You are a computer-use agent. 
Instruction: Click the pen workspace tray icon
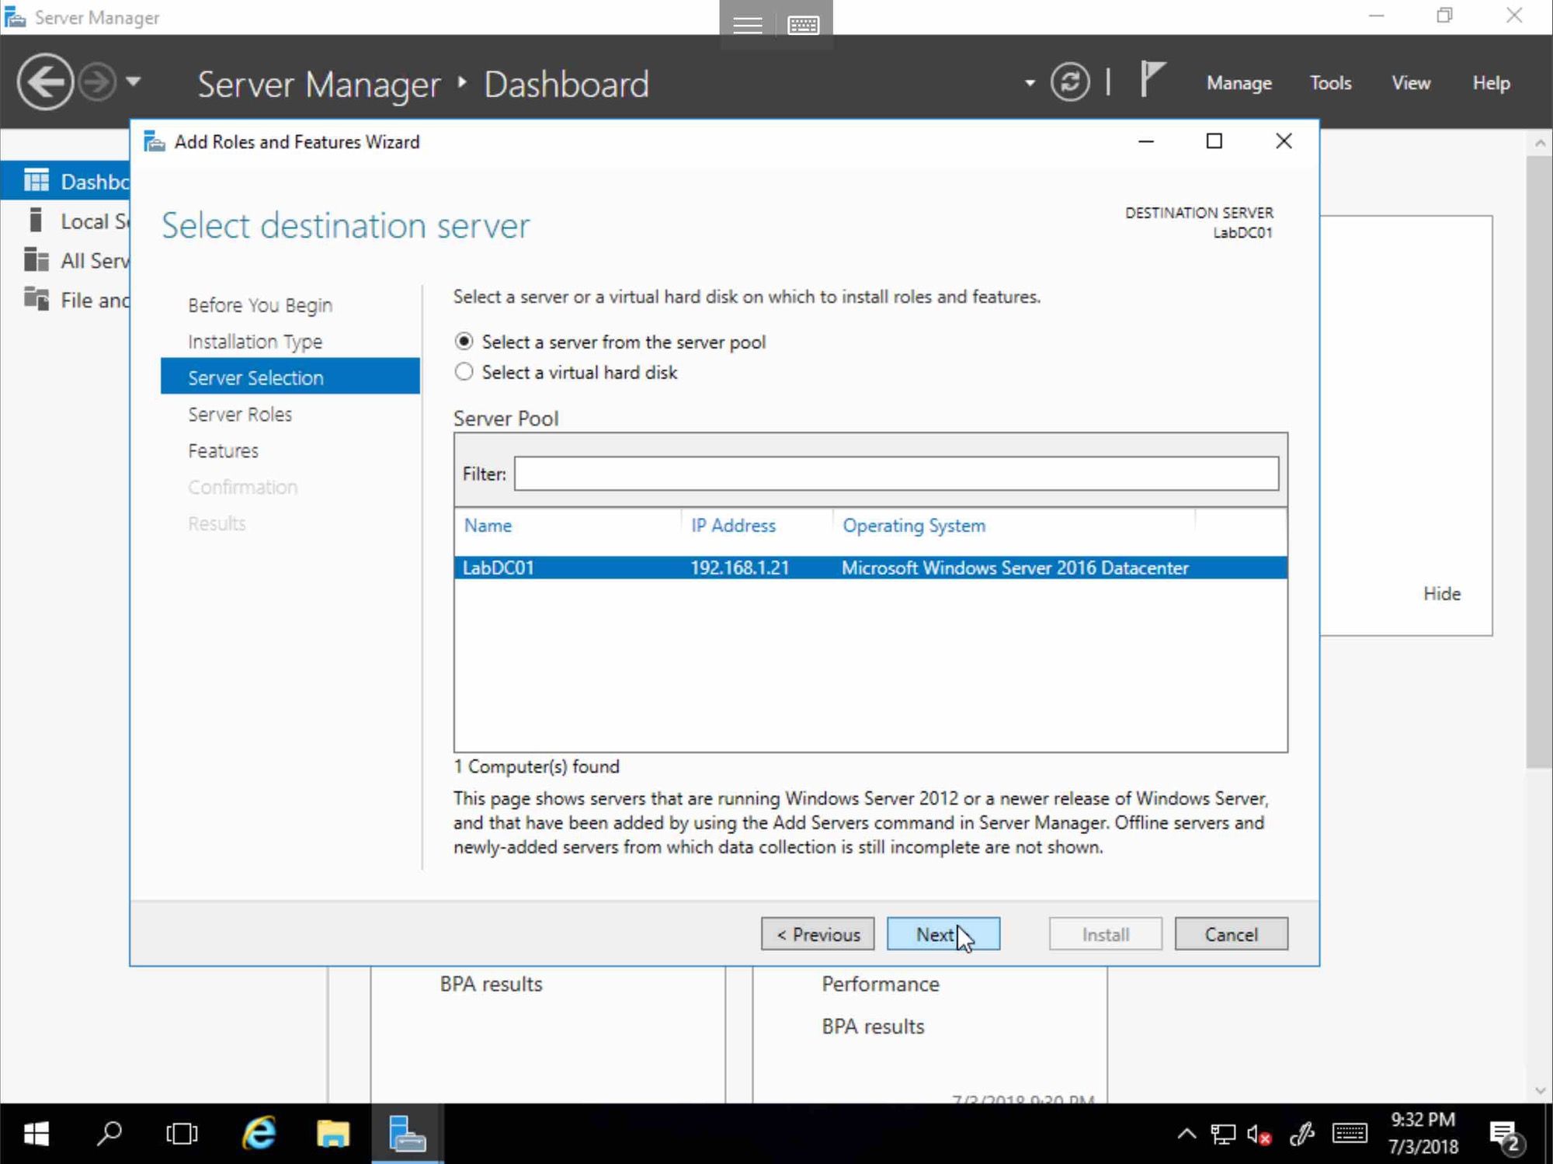click(1302, 1134)
